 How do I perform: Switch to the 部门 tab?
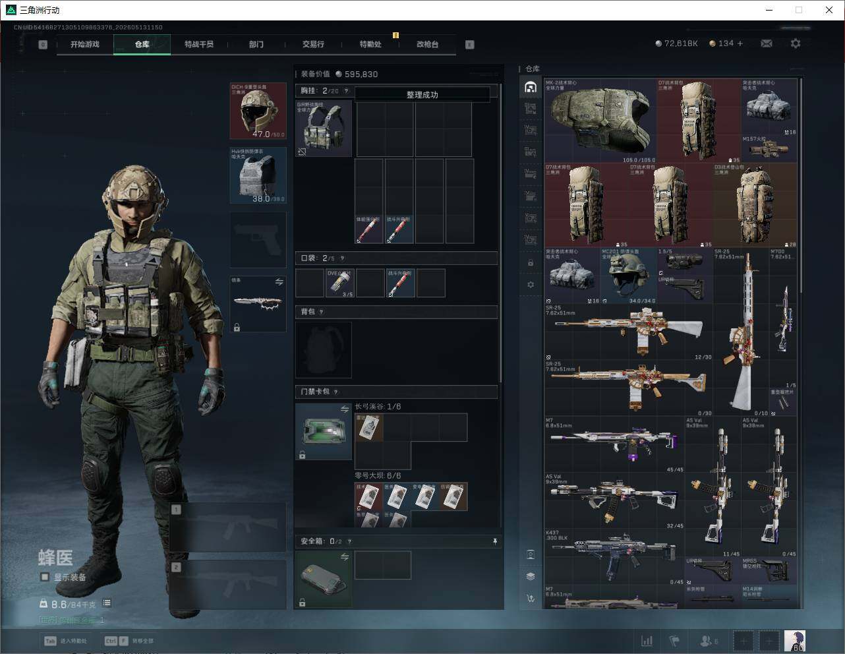(256, 44)
